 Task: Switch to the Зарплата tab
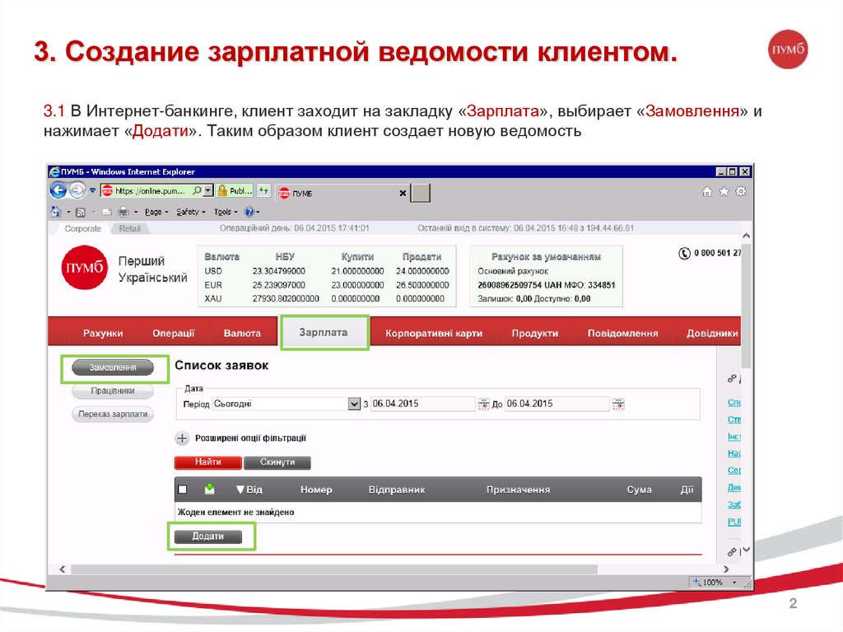(x=324, y=333)
